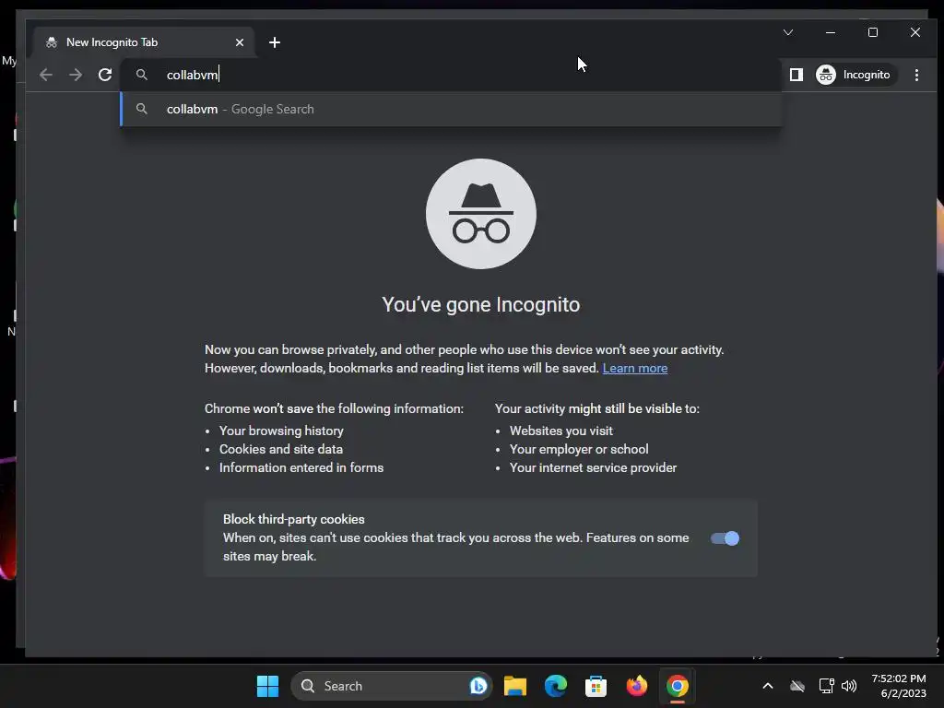Open the Windows Start menu
Screen dimensions: 944x708
[268, 686]
